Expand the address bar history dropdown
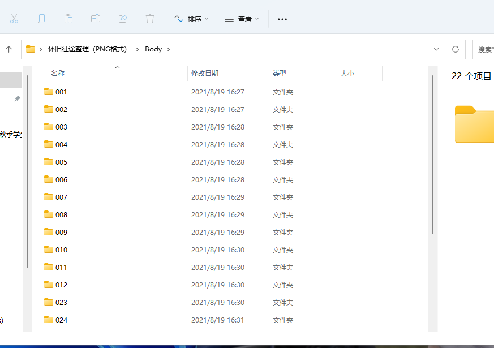 point(436,49)
